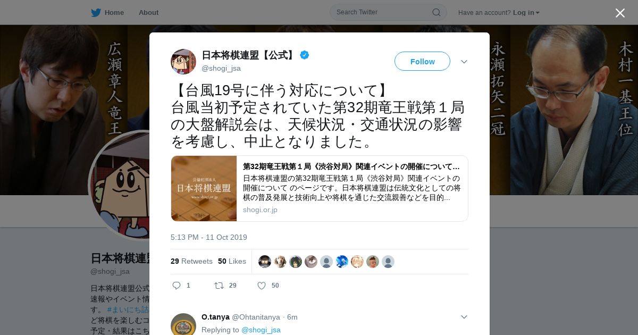Click the retweet arrows icon
This screenshot has height=335, width=638.
point(219,286)
